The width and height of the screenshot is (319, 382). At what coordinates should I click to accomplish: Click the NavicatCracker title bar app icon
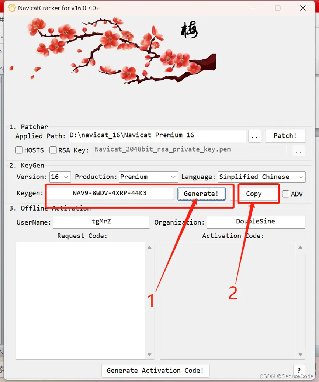(12, 8)
